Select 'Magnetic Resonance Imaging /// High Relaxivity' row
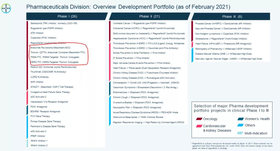Screen dimensions: 280x151 (149, 123)
